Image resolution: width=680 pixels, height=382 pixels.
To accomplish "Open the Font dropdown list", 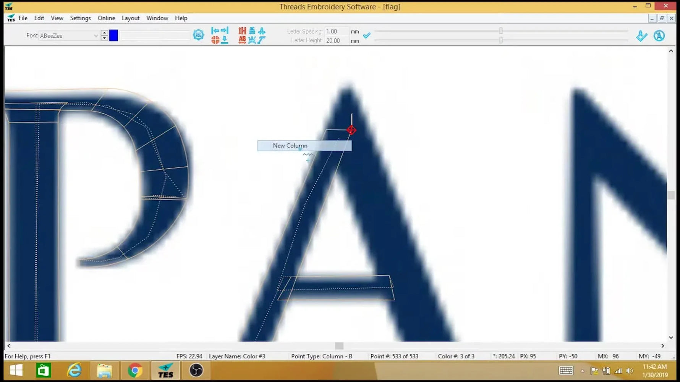I will point(96,35).
